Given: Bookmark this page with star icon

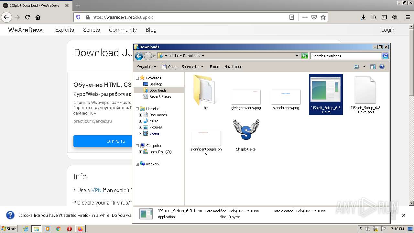Looking at the screenshot, I should [x=323, y=17].
